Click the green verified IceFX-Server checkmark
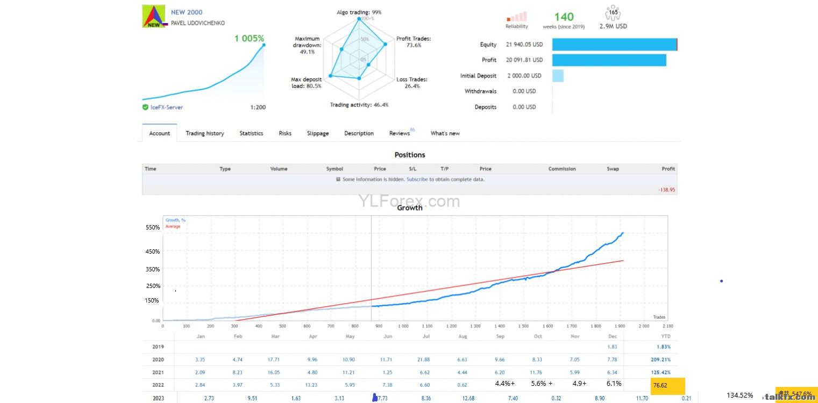 point(145,107)
